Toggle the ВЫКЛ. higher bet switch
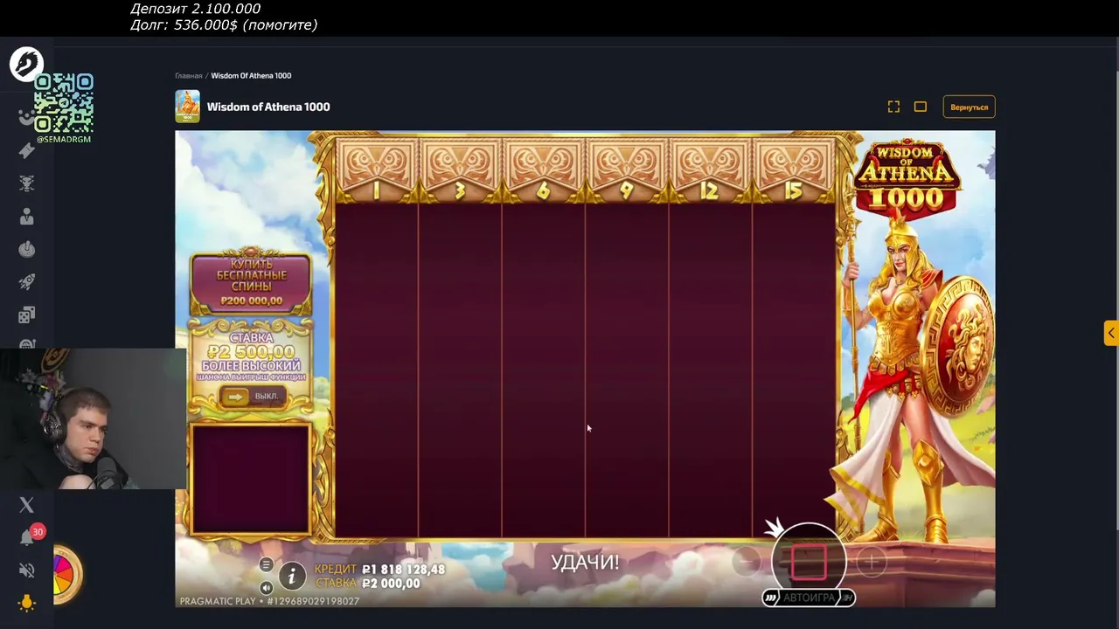The height and width of the screenshot is (629, 1119). point(251,397)
